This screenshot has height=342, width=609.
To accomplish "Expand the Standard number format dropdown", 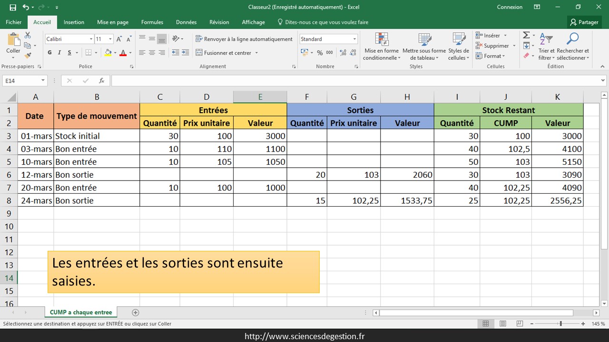I will point(354,39).
